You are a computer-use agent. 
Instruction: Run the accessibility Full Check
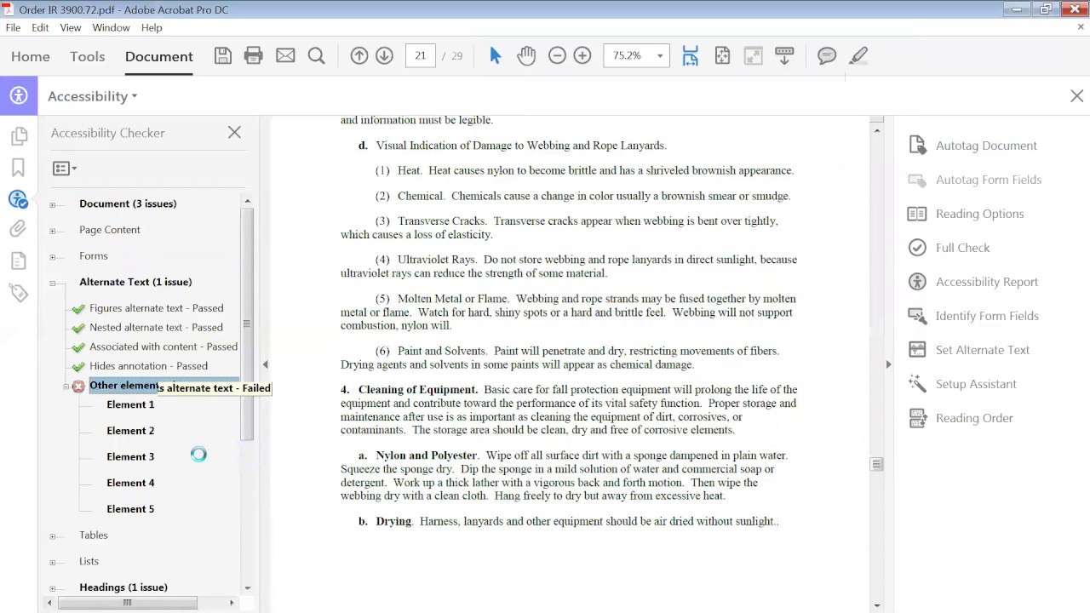(x=949, y=248)
